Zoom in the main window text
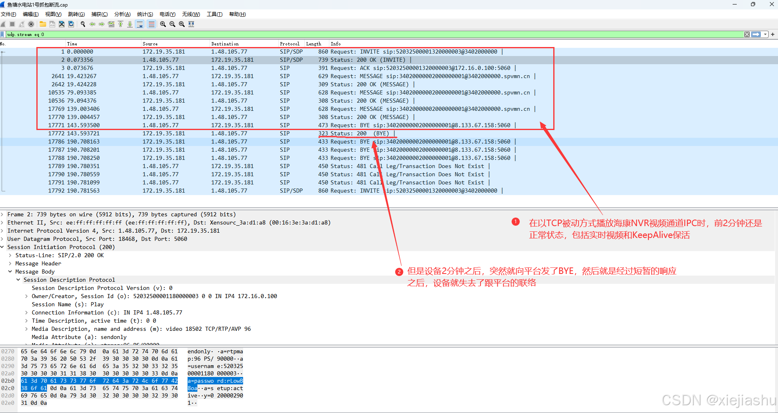 click(x=163, y=24)
